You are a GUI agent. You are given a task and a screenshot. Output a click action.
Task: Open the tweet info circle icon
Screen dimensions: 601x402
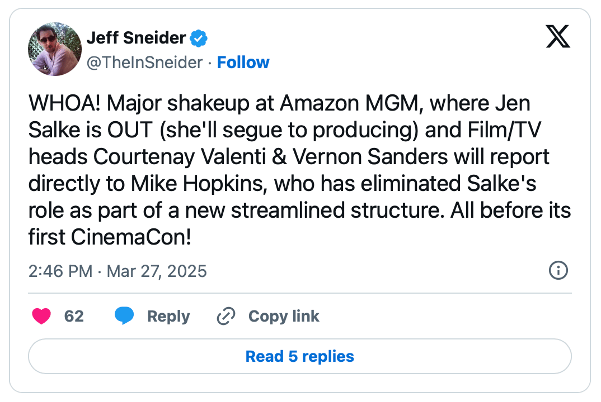(x=558, y=271)
